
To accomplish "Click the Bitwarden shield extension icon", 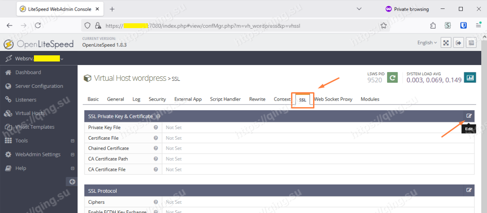I will click(x=463, y=26).
